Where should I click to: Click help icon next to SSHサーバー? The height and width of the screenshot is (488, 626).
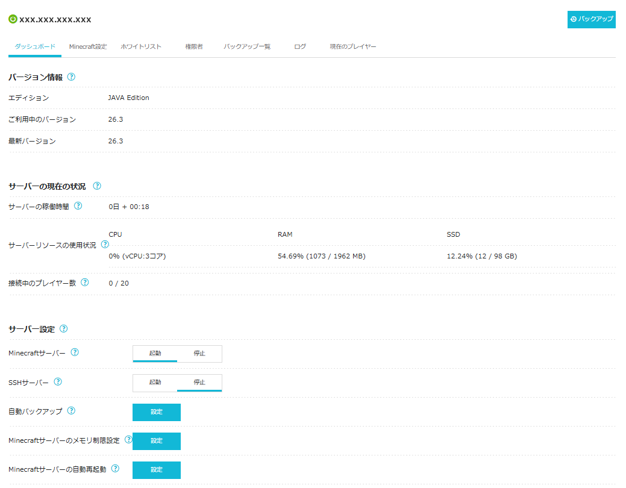pos(58,381)
